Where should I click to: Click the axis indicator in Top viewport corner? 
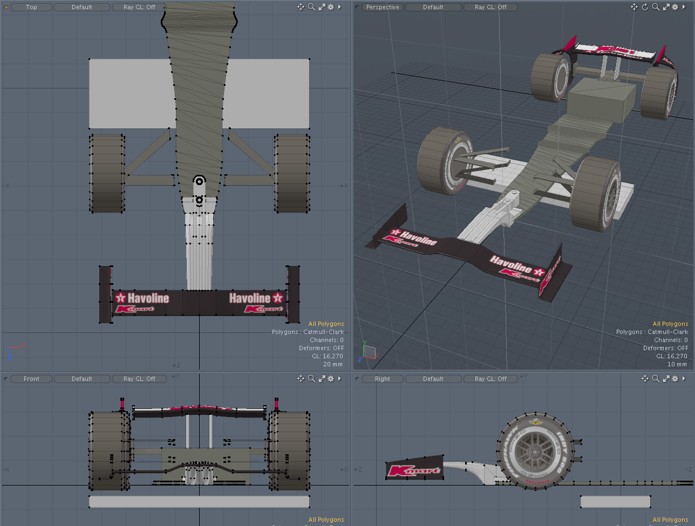[x=16, y=352]
